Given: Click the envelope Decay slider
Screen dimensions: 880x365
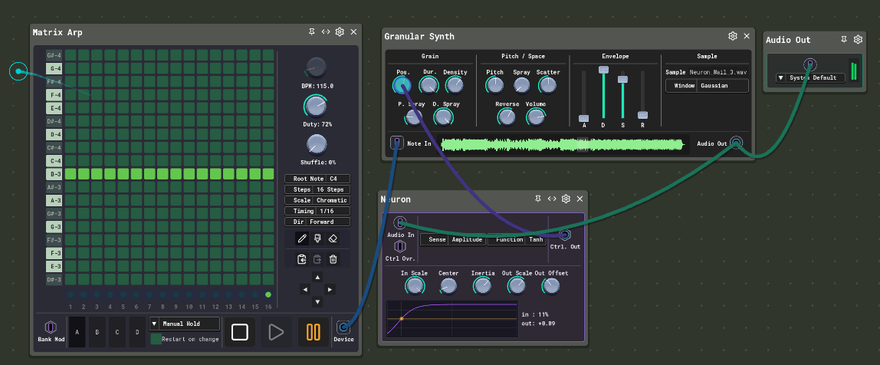Looking at the screenshot, I should point(603,94).
